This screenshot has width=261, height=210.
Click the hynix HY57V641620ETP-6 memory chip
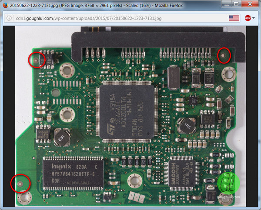(73, 173)
